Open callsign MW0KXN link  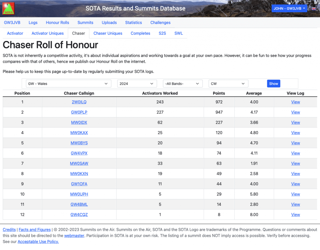point(79,174)
